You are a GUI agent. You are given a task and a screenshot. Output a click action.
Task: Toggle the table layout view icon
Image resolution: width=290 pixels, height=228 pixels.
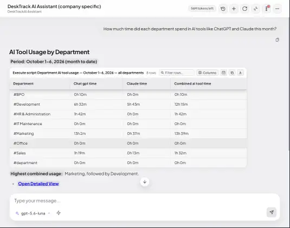click(x=224, y=73)
